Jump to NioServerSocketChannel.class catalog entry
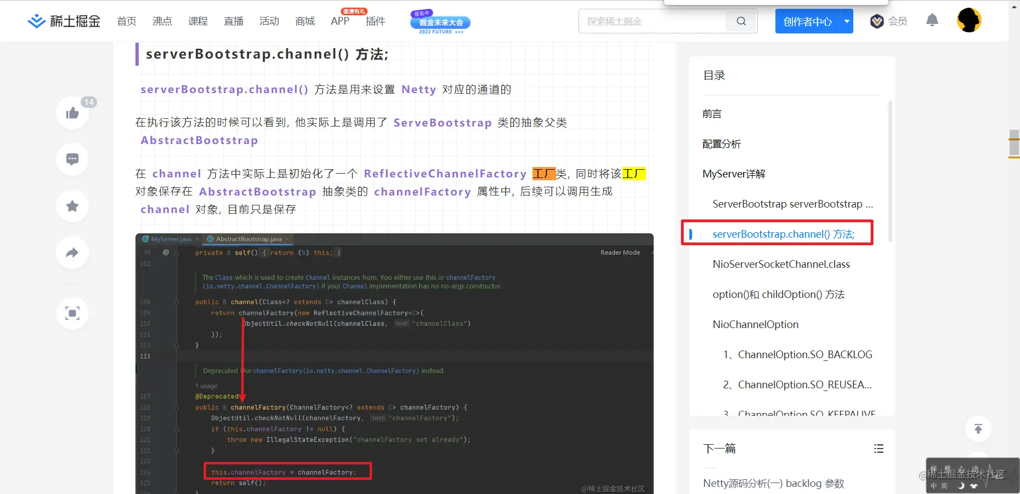This screenshot has height=494, width=1020. click(x=781, y=264)
